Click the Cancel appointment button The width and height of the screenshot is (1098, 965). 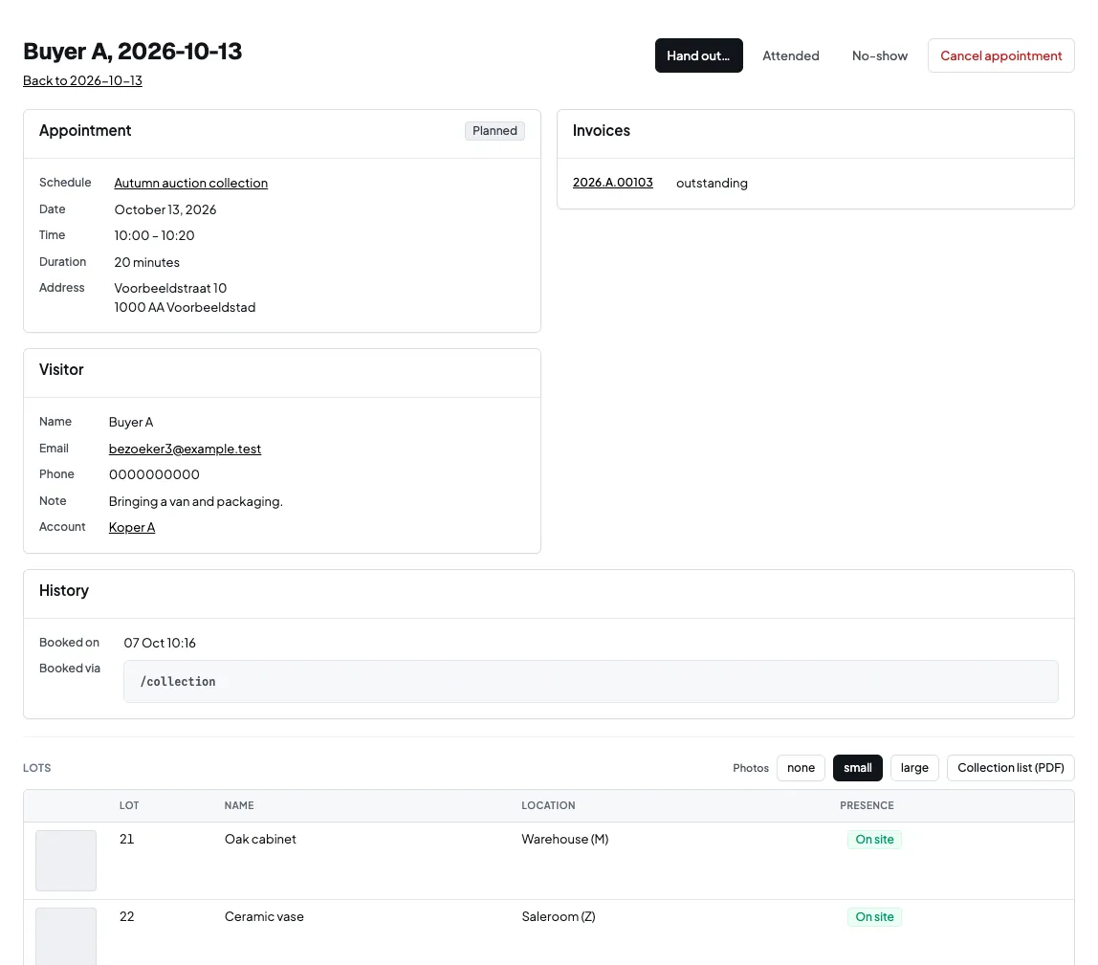point(1000,55)
